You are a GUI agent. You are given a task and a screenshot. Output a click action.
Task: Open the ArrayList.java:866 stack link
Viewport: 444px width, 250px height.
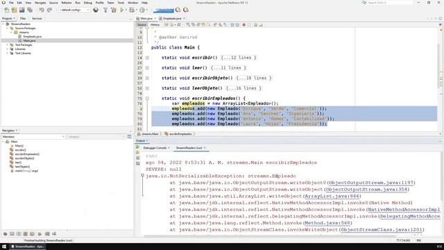tap(332, 196)
